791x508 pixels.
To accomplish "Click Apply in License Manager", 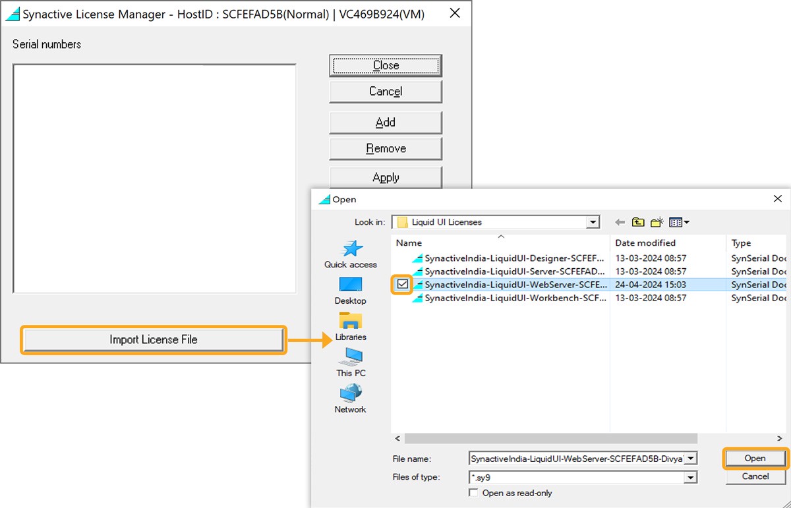I will point(386,177).
